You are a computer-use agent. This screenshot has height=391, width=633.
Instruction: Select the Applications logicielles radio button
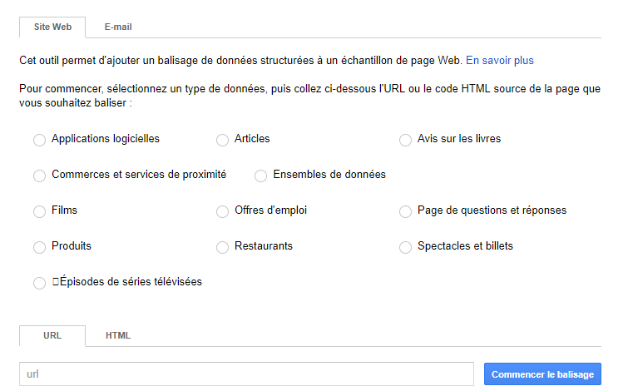pos(39,141)
